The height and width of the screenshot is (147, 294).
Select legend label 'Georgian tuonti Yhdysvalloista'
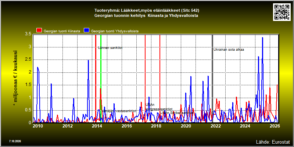[x=115, y=31]
